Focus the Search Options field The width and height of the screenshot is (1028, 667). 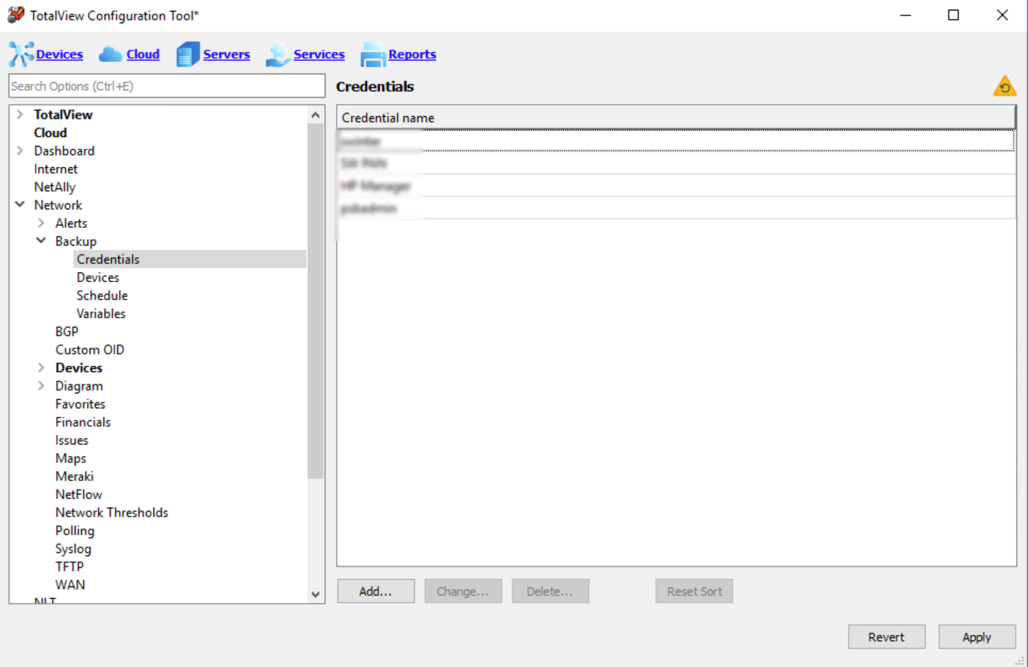click(167, 86)
